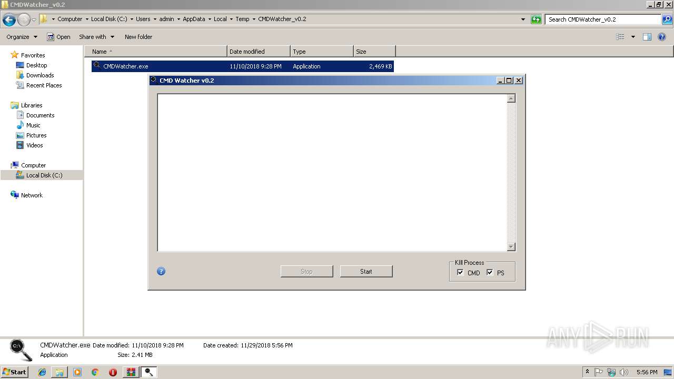
Task: Click inside the CMD Watcher log area
Action: 332,173
